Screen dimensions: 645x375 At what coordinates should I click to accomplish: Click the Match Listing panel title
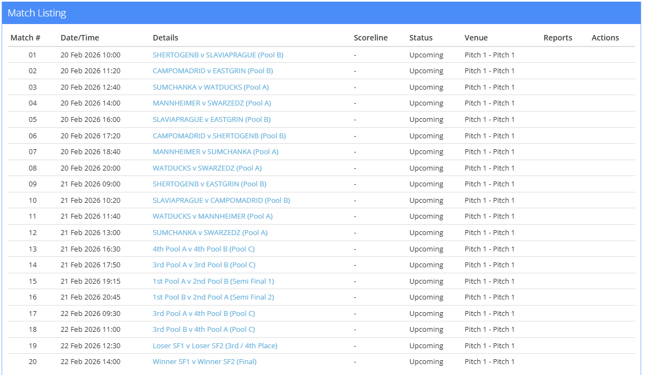[x=37, y=13]
